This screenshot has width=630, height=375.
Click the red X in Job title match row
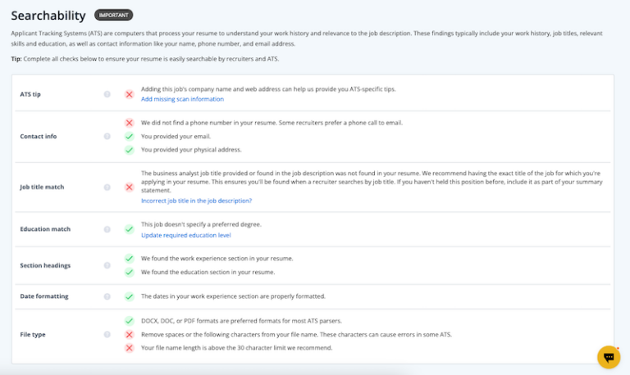coord(129,187)
